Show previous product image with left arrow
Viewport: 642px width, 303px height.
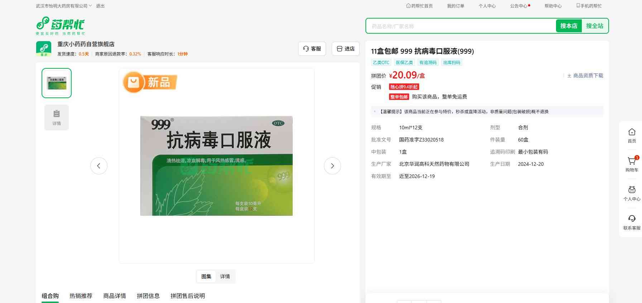tap(99, 166)
